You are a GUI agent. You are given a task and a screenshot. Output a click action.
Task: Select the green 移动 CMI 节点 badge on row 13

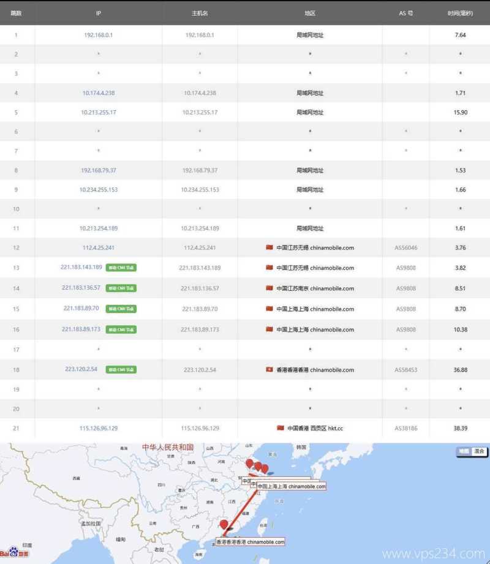click(x=120, y=268)
